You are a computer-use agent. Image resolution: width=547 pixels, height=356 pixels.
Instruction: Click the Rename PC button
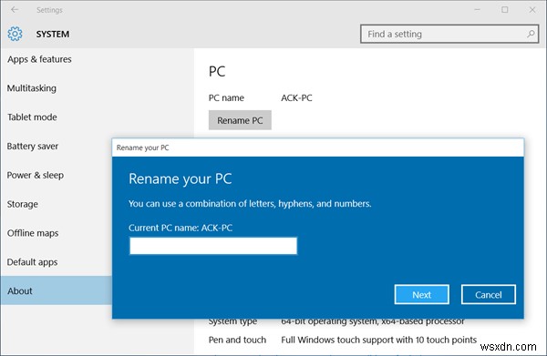point(240,120)
